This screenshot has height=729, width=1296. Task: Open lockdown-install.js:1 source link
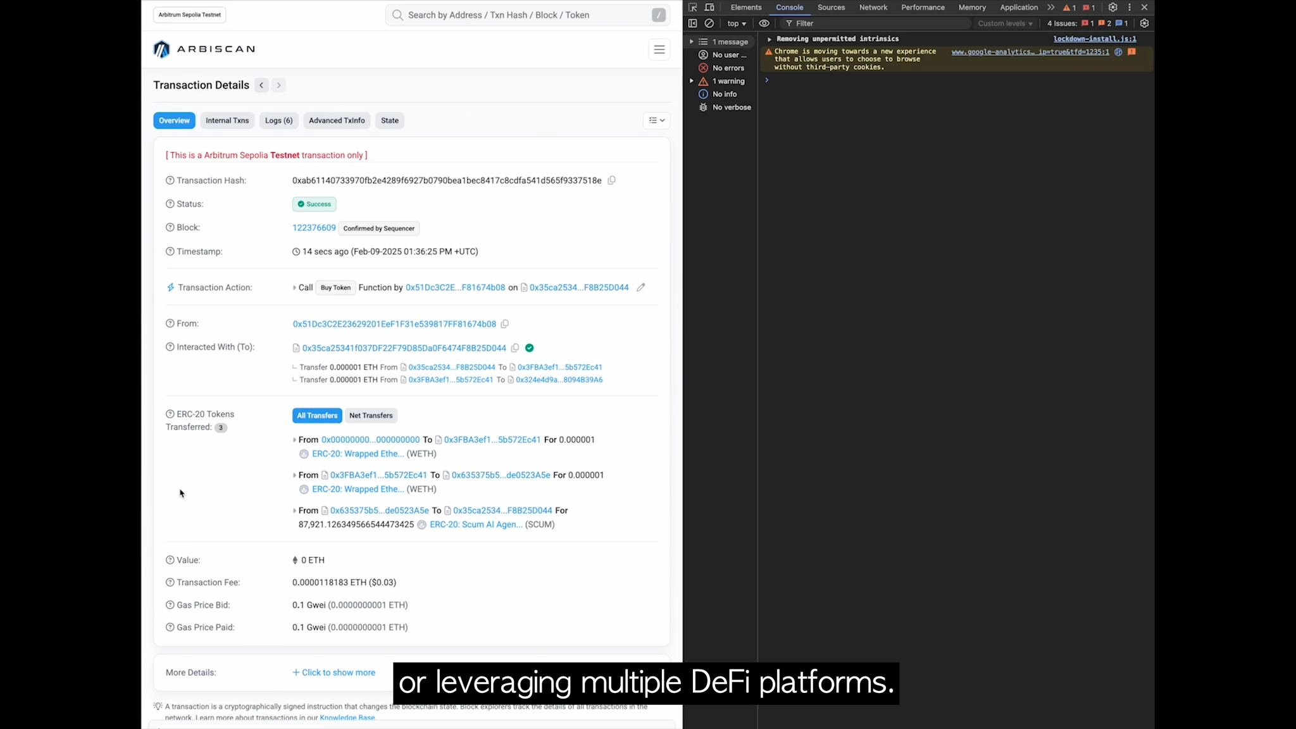pyautogui.click(x=1095, y=39)
